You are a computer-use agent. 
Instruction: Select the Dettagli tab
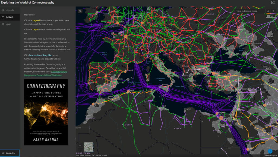point(10,17)
